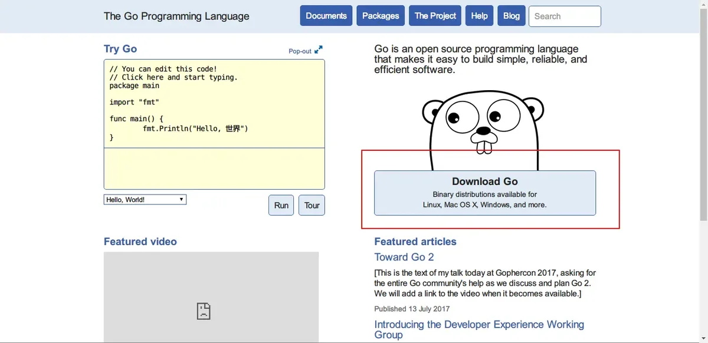Viewport: 708px width, 343px height.
Task: Click the package main code line
Action: coord(135,85)
